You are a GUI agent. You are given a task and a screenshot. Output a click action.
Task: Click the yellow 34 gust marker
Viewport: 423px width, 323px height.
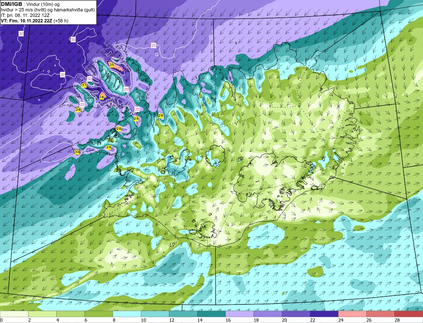(x=102, y=97)
